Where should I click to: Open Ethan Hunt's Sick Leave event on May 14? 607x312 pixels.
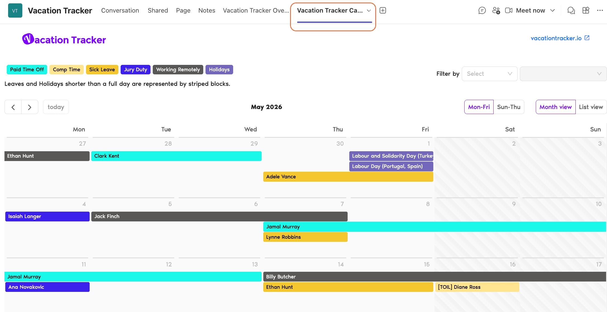(348, 287)
